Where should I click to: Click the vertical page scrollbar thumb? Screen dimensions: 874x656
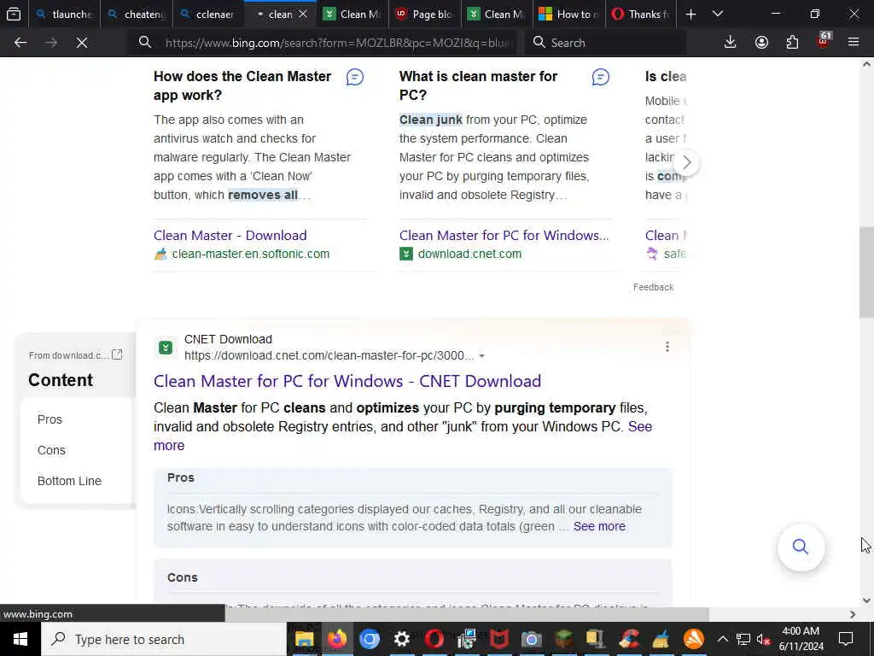click(x=866, y=272)
